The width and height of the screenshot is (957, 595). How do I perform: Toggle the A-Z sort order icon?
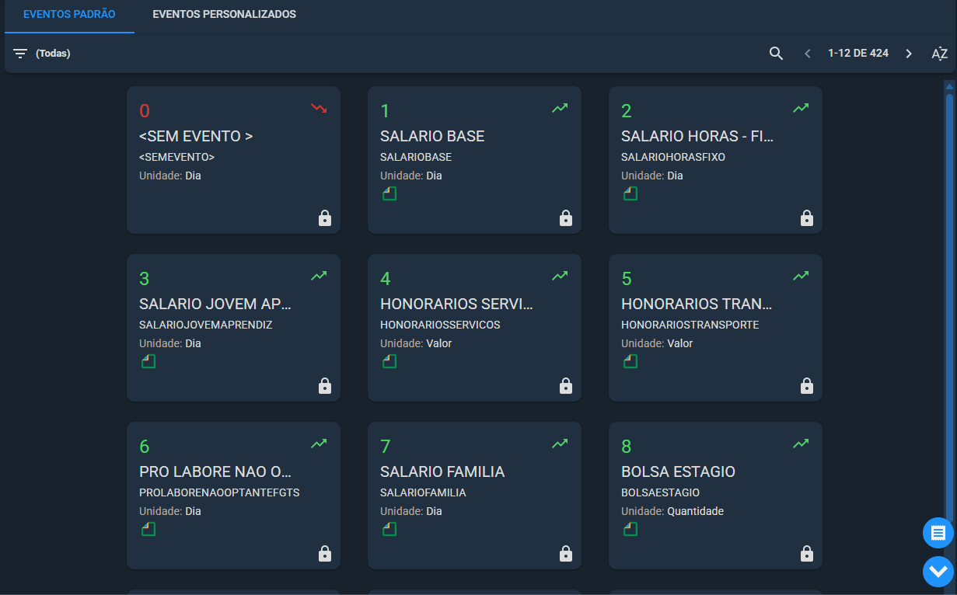click(940, 54)
